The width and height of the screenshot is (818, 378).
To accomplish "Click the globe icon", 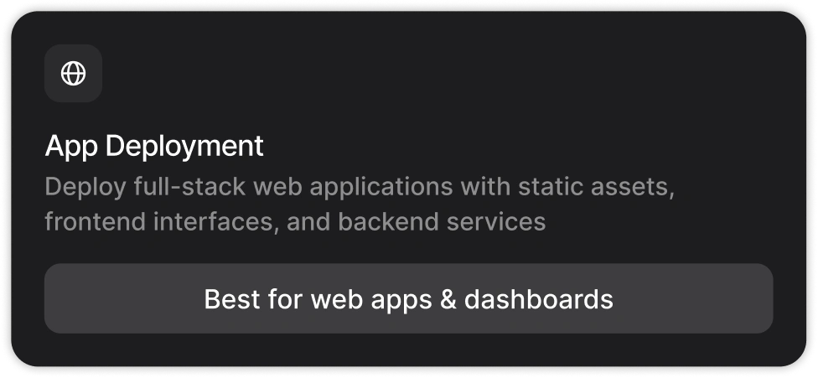I will [74, 74].
